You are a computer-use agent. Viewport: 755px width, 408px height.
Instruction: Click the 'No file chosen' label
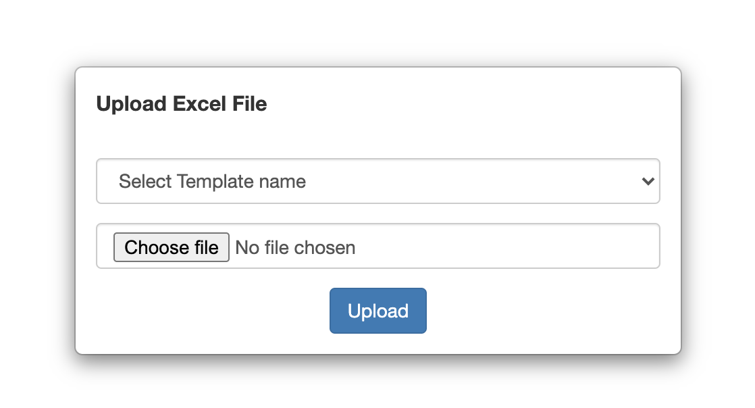[295, 248]
